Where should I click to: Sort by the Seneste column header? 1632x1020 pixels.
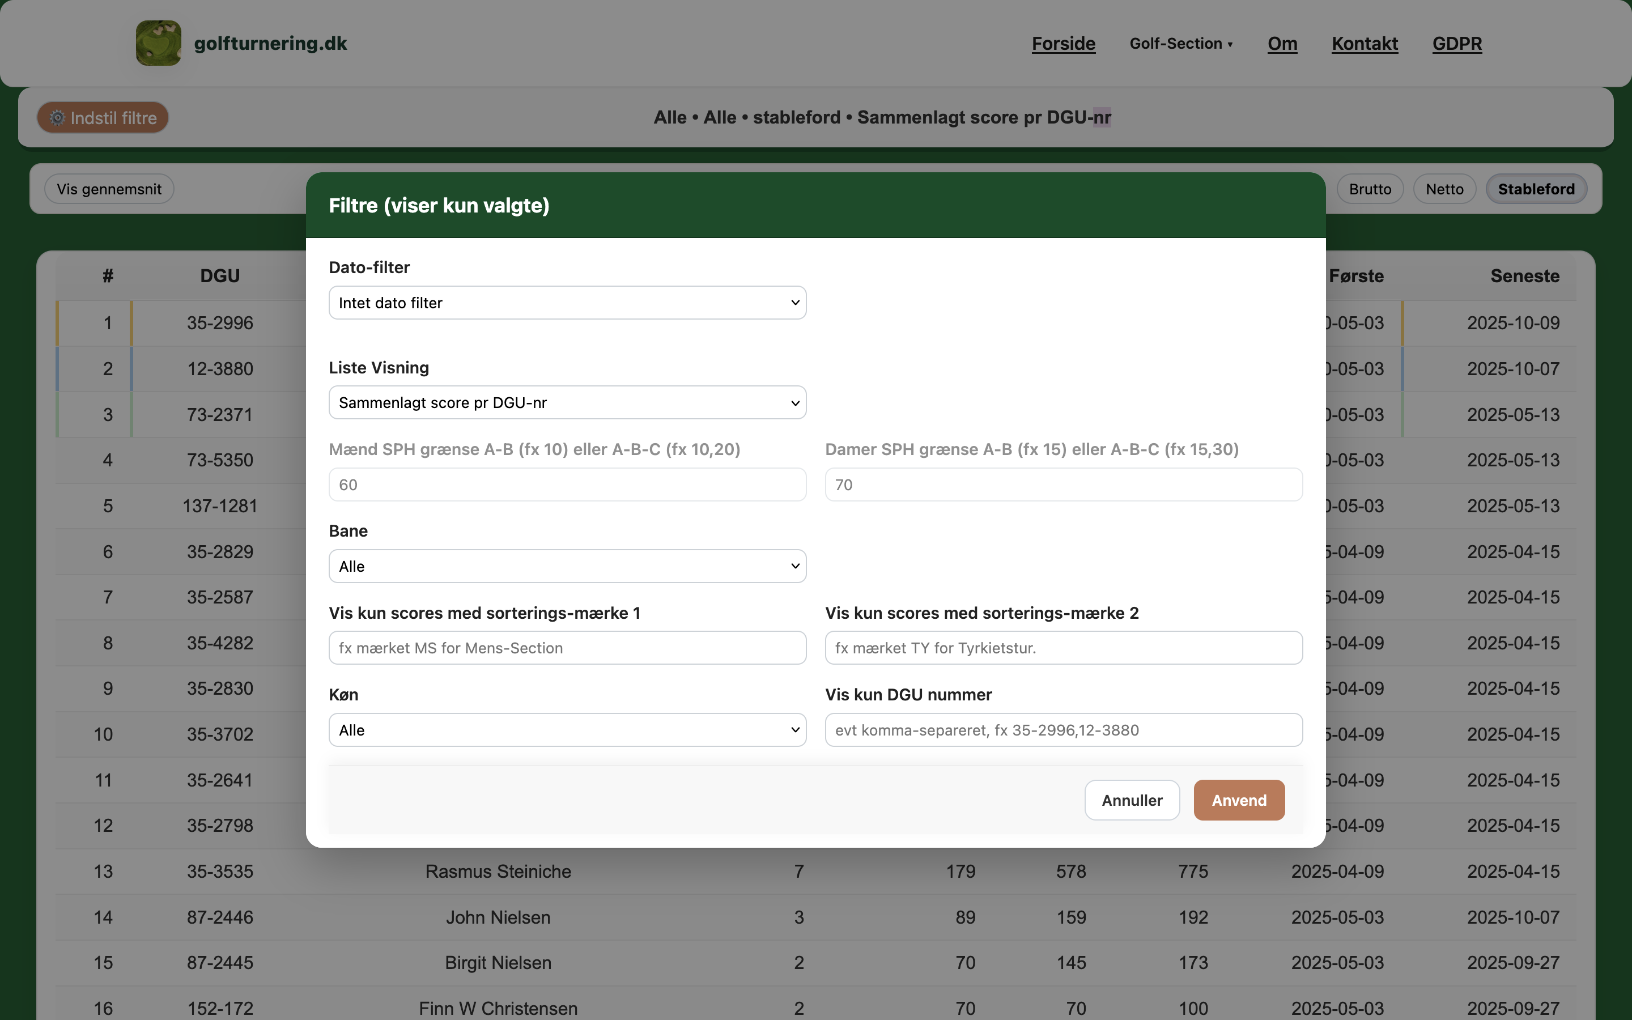point(1525,276)
